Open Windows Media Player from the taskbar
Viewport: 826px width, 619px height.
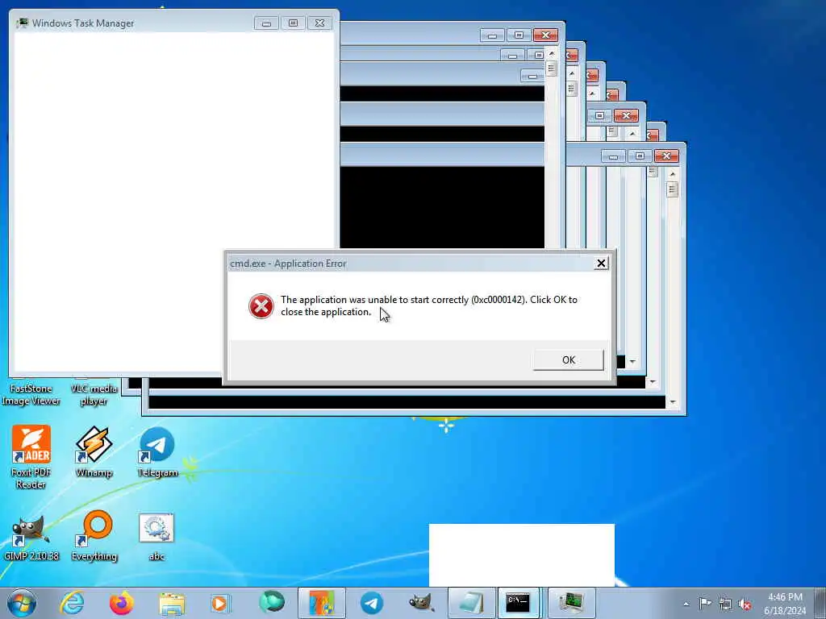click(x=220, y=603)
